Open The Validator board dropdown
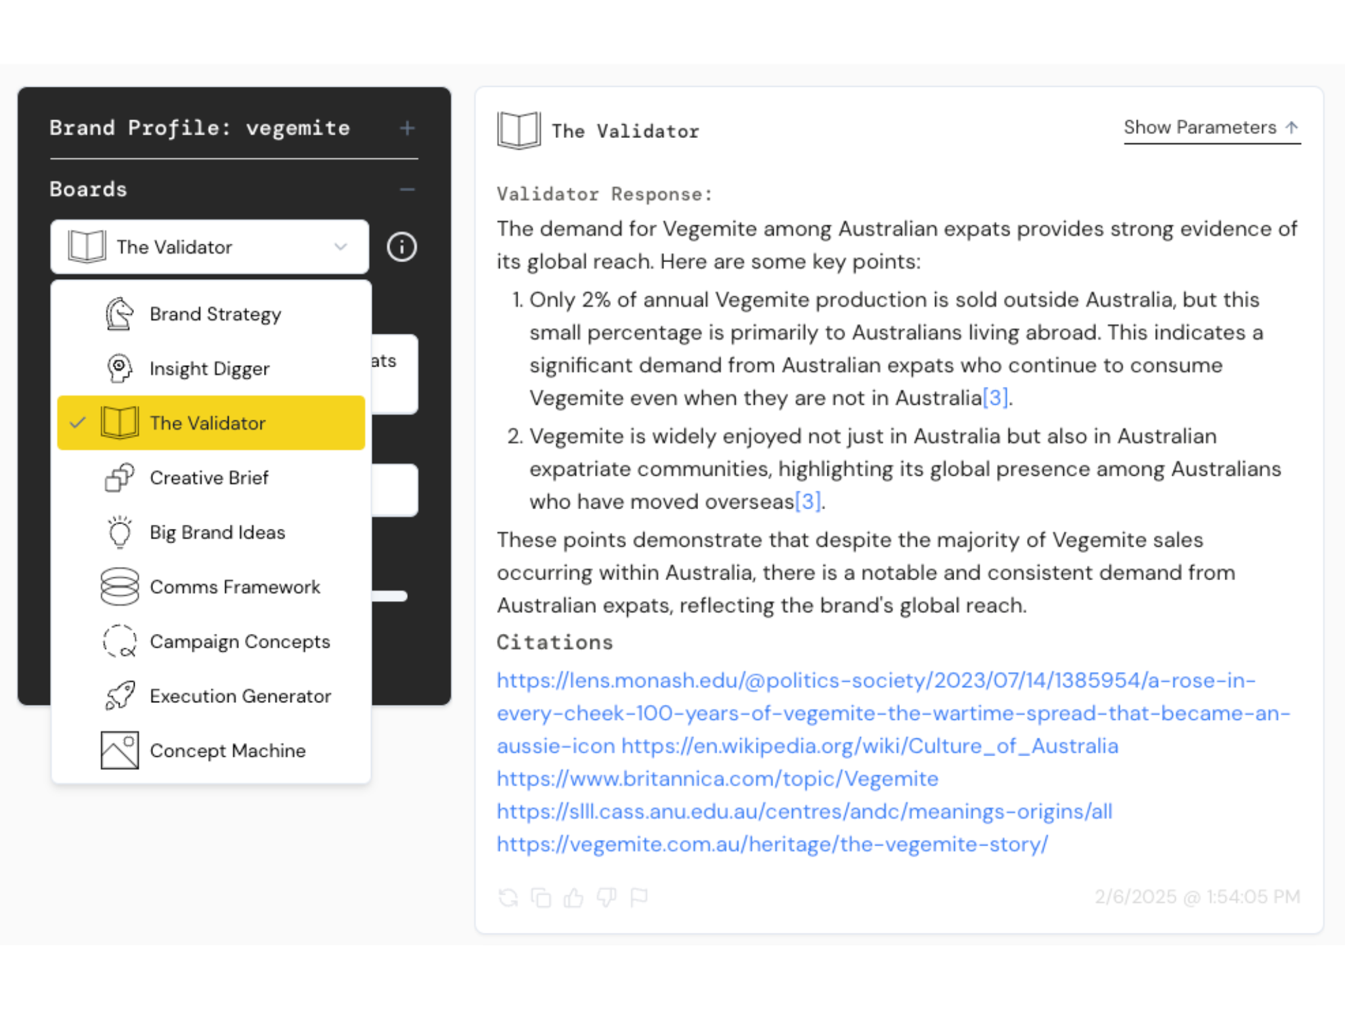Viewport: 1345px width, 1009px height. (209, 247)
